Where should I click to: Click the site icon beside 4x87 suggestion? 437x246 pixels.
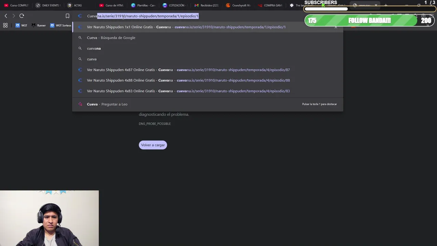pos(80,70)
